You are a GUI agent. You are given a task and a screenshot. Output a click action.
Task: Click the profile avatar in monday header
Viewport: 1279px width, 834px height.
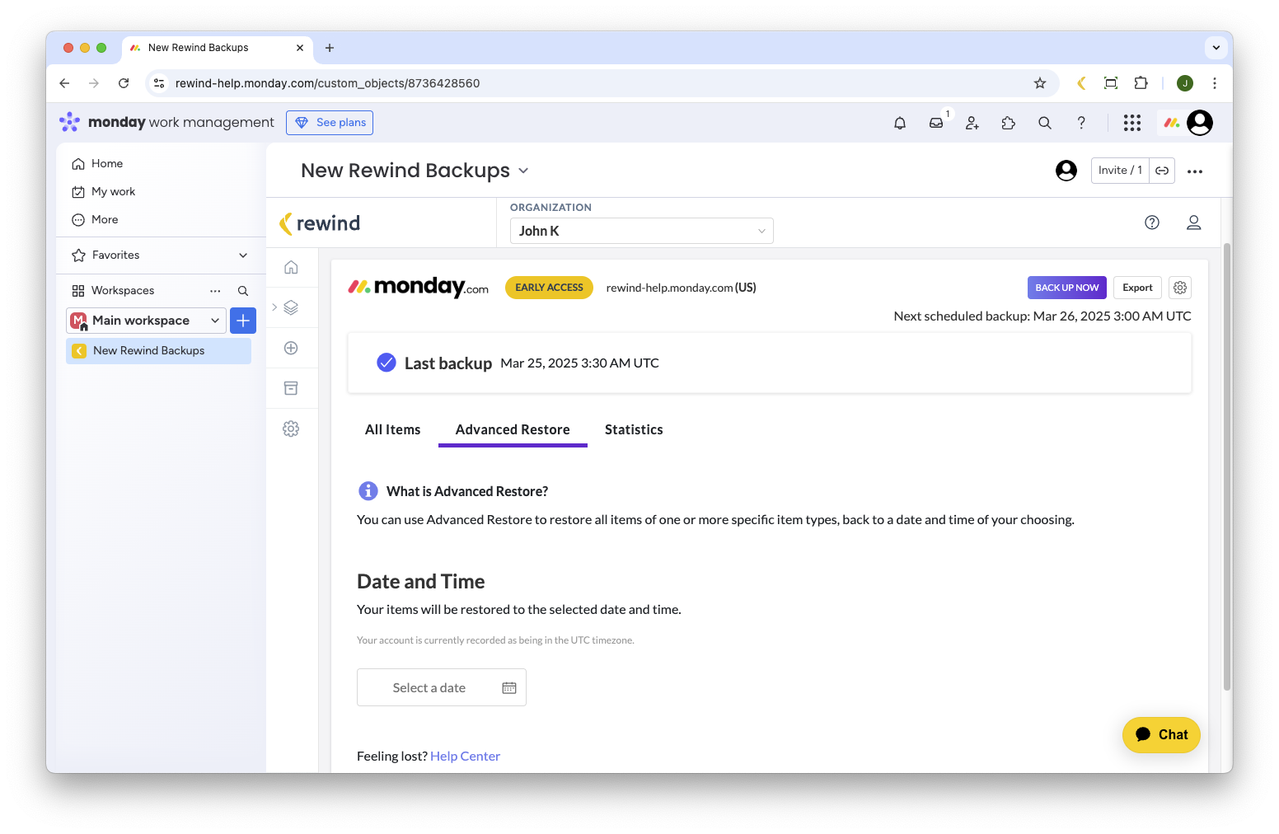click(x=1200, y=123)
